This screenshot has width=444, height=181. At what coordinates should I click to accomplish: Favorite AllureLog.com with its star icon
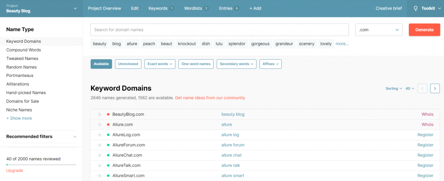coord(100,135)
